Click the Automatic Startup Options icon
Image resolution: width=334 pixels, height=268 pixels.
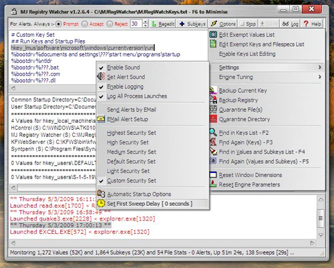pos(101,194)
